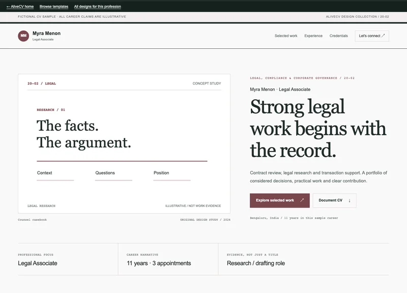
Task: Click the '11 years · 3 appointments' value
Action: click(159, 263)
